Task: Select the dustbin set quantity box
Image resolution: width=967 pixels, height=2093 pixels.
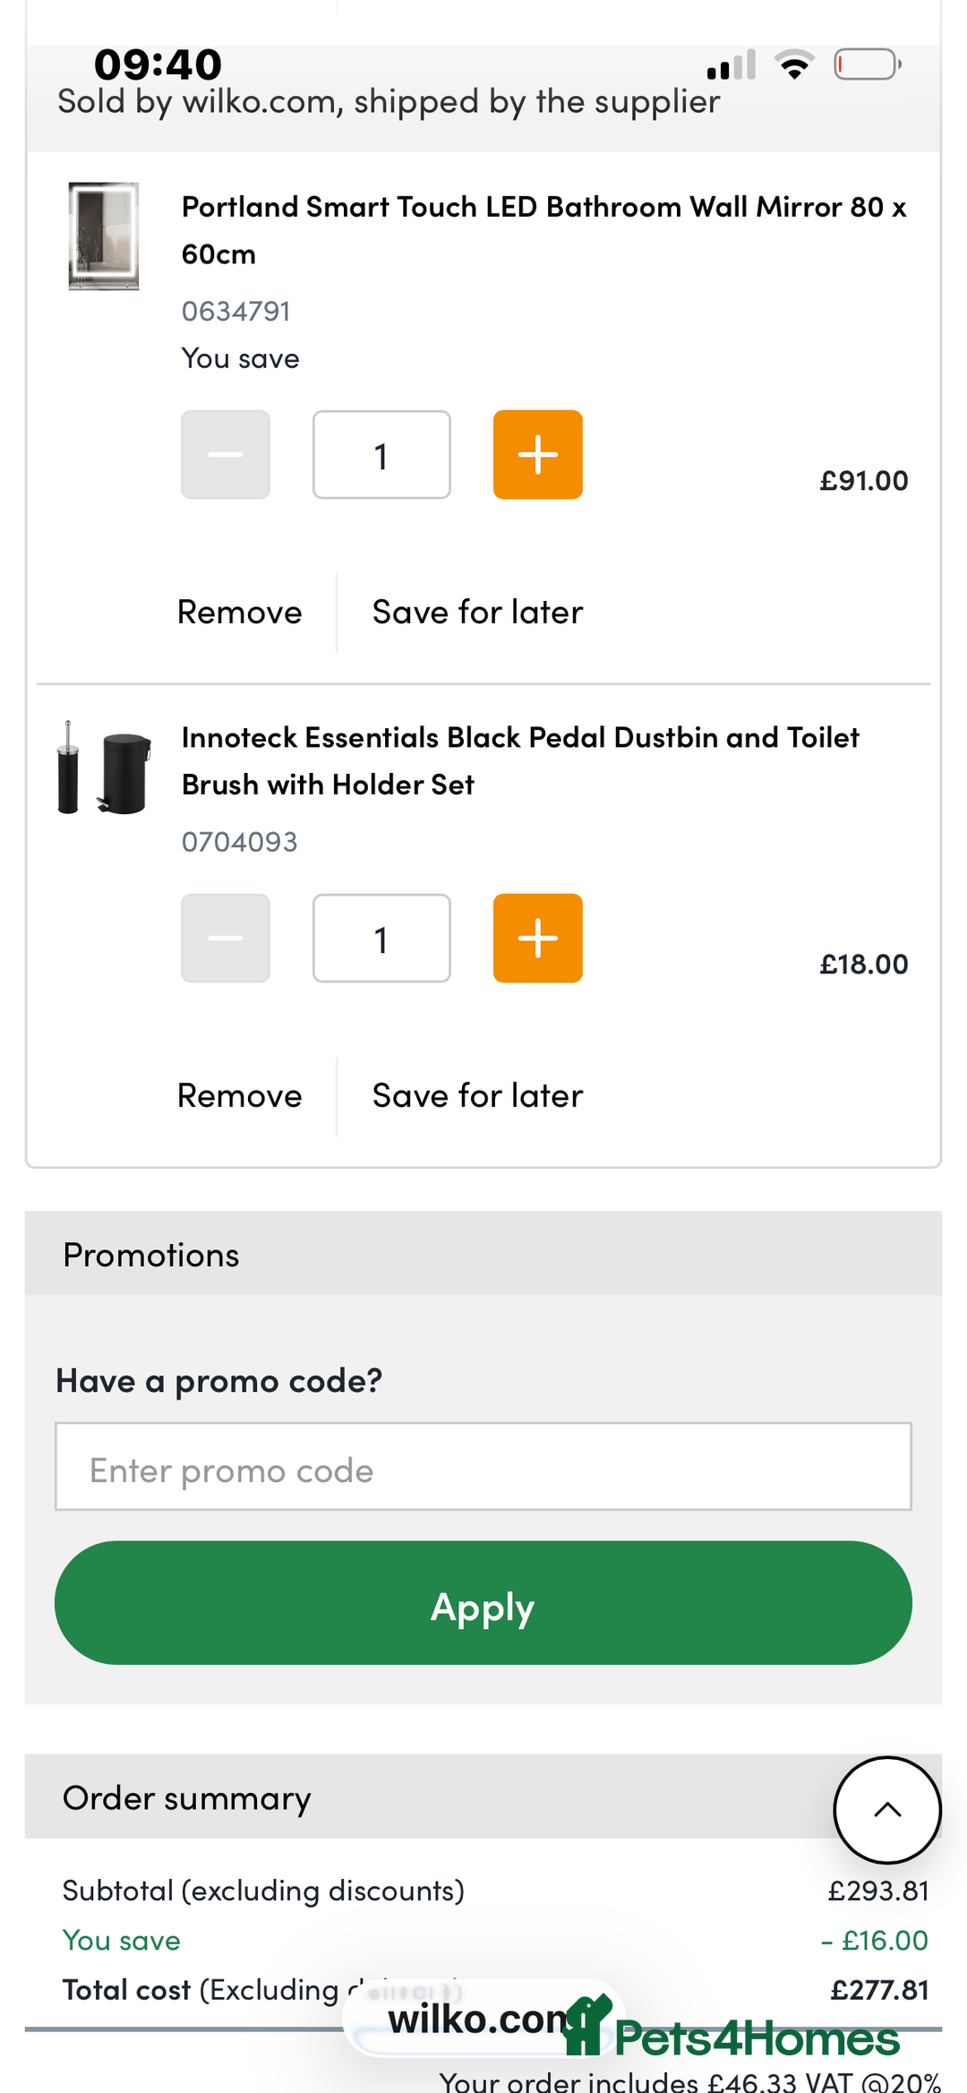Action: [x=381, y=939]
